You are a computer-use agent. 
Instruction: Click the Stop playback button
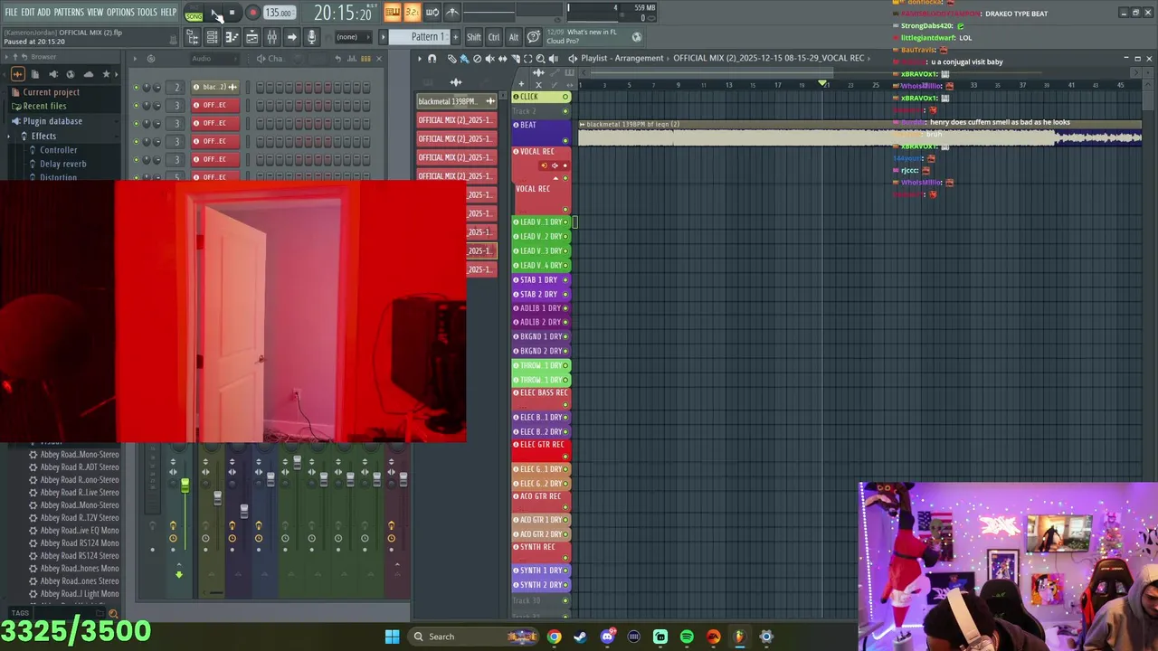pyautogui.click(x=233, y=13)
